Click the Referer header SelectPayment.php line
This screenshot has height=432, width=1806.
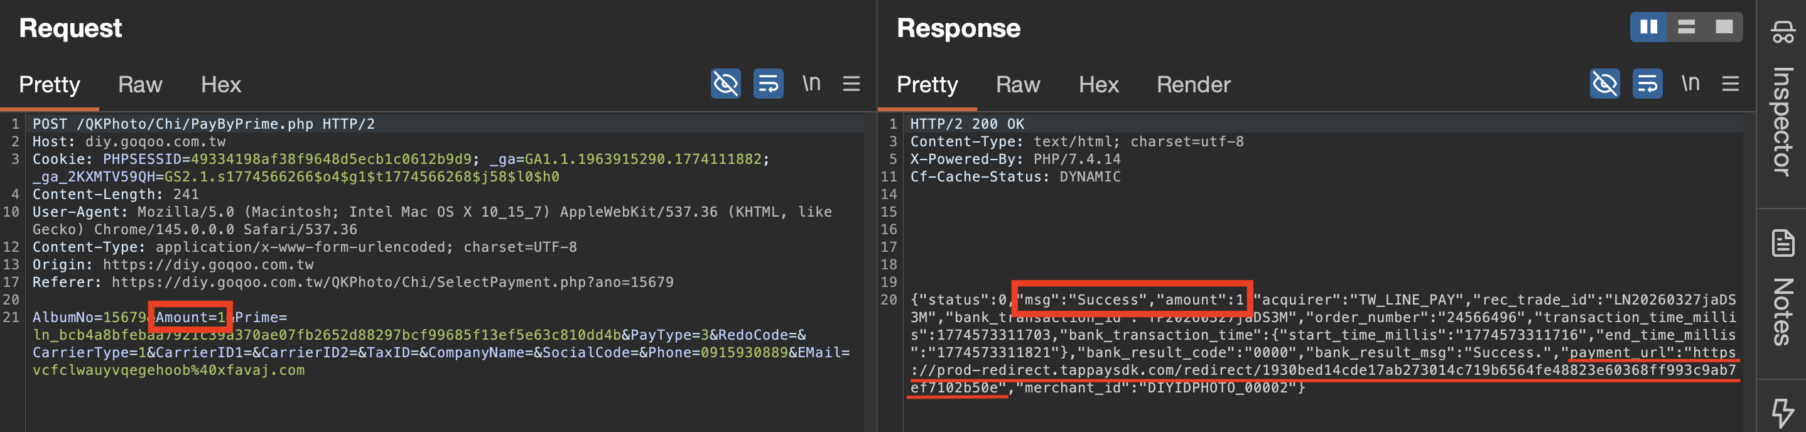353,282
